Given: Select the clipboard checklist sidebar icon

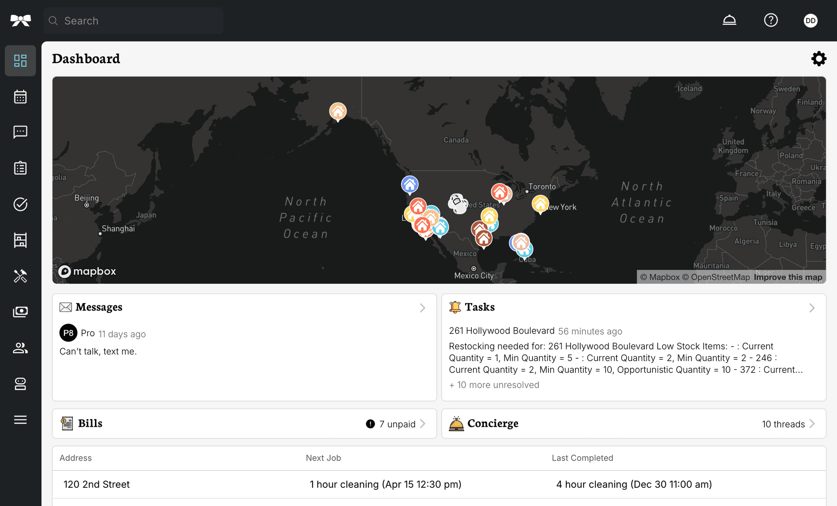Looking at the screenshot, I should (20, 168).
